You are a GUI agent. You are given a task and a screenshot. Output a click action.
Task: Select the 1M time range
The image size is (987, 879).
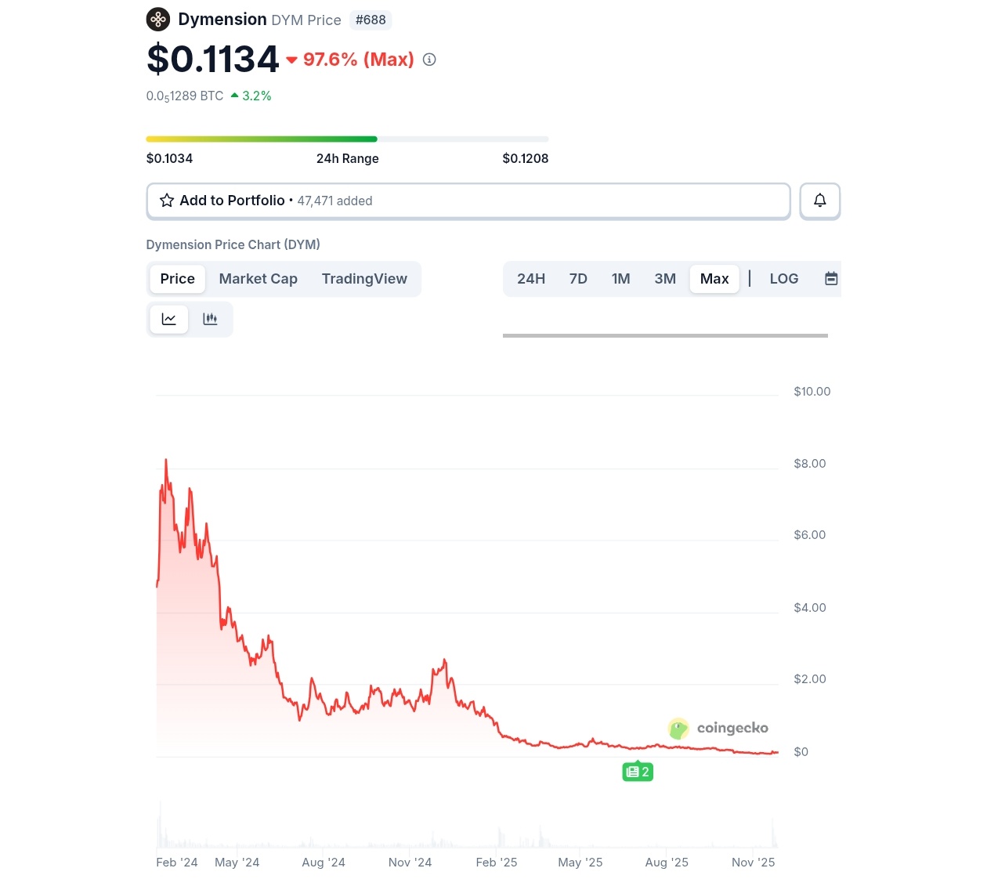(621, 279)
